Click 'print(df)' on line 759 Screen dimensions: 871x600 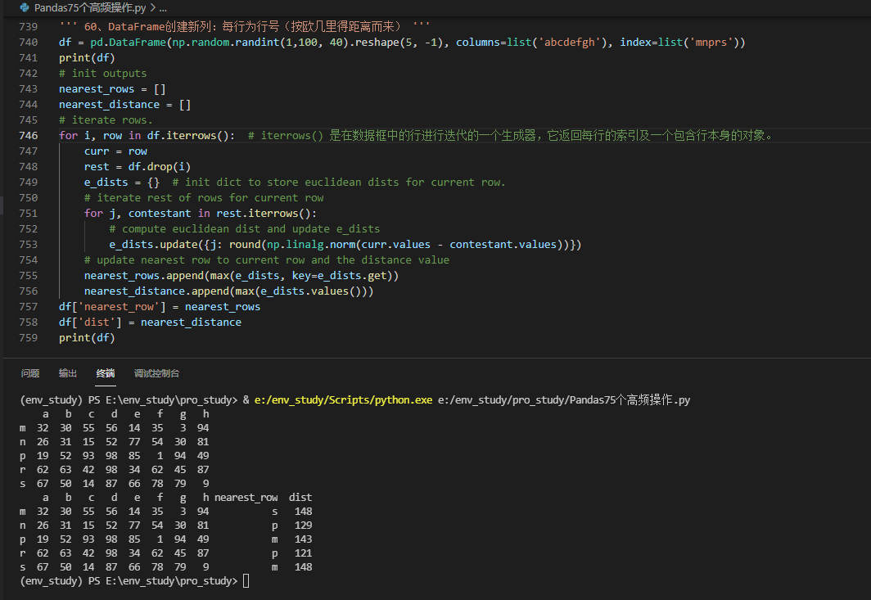pyautogui.click(x=87, y=338)
